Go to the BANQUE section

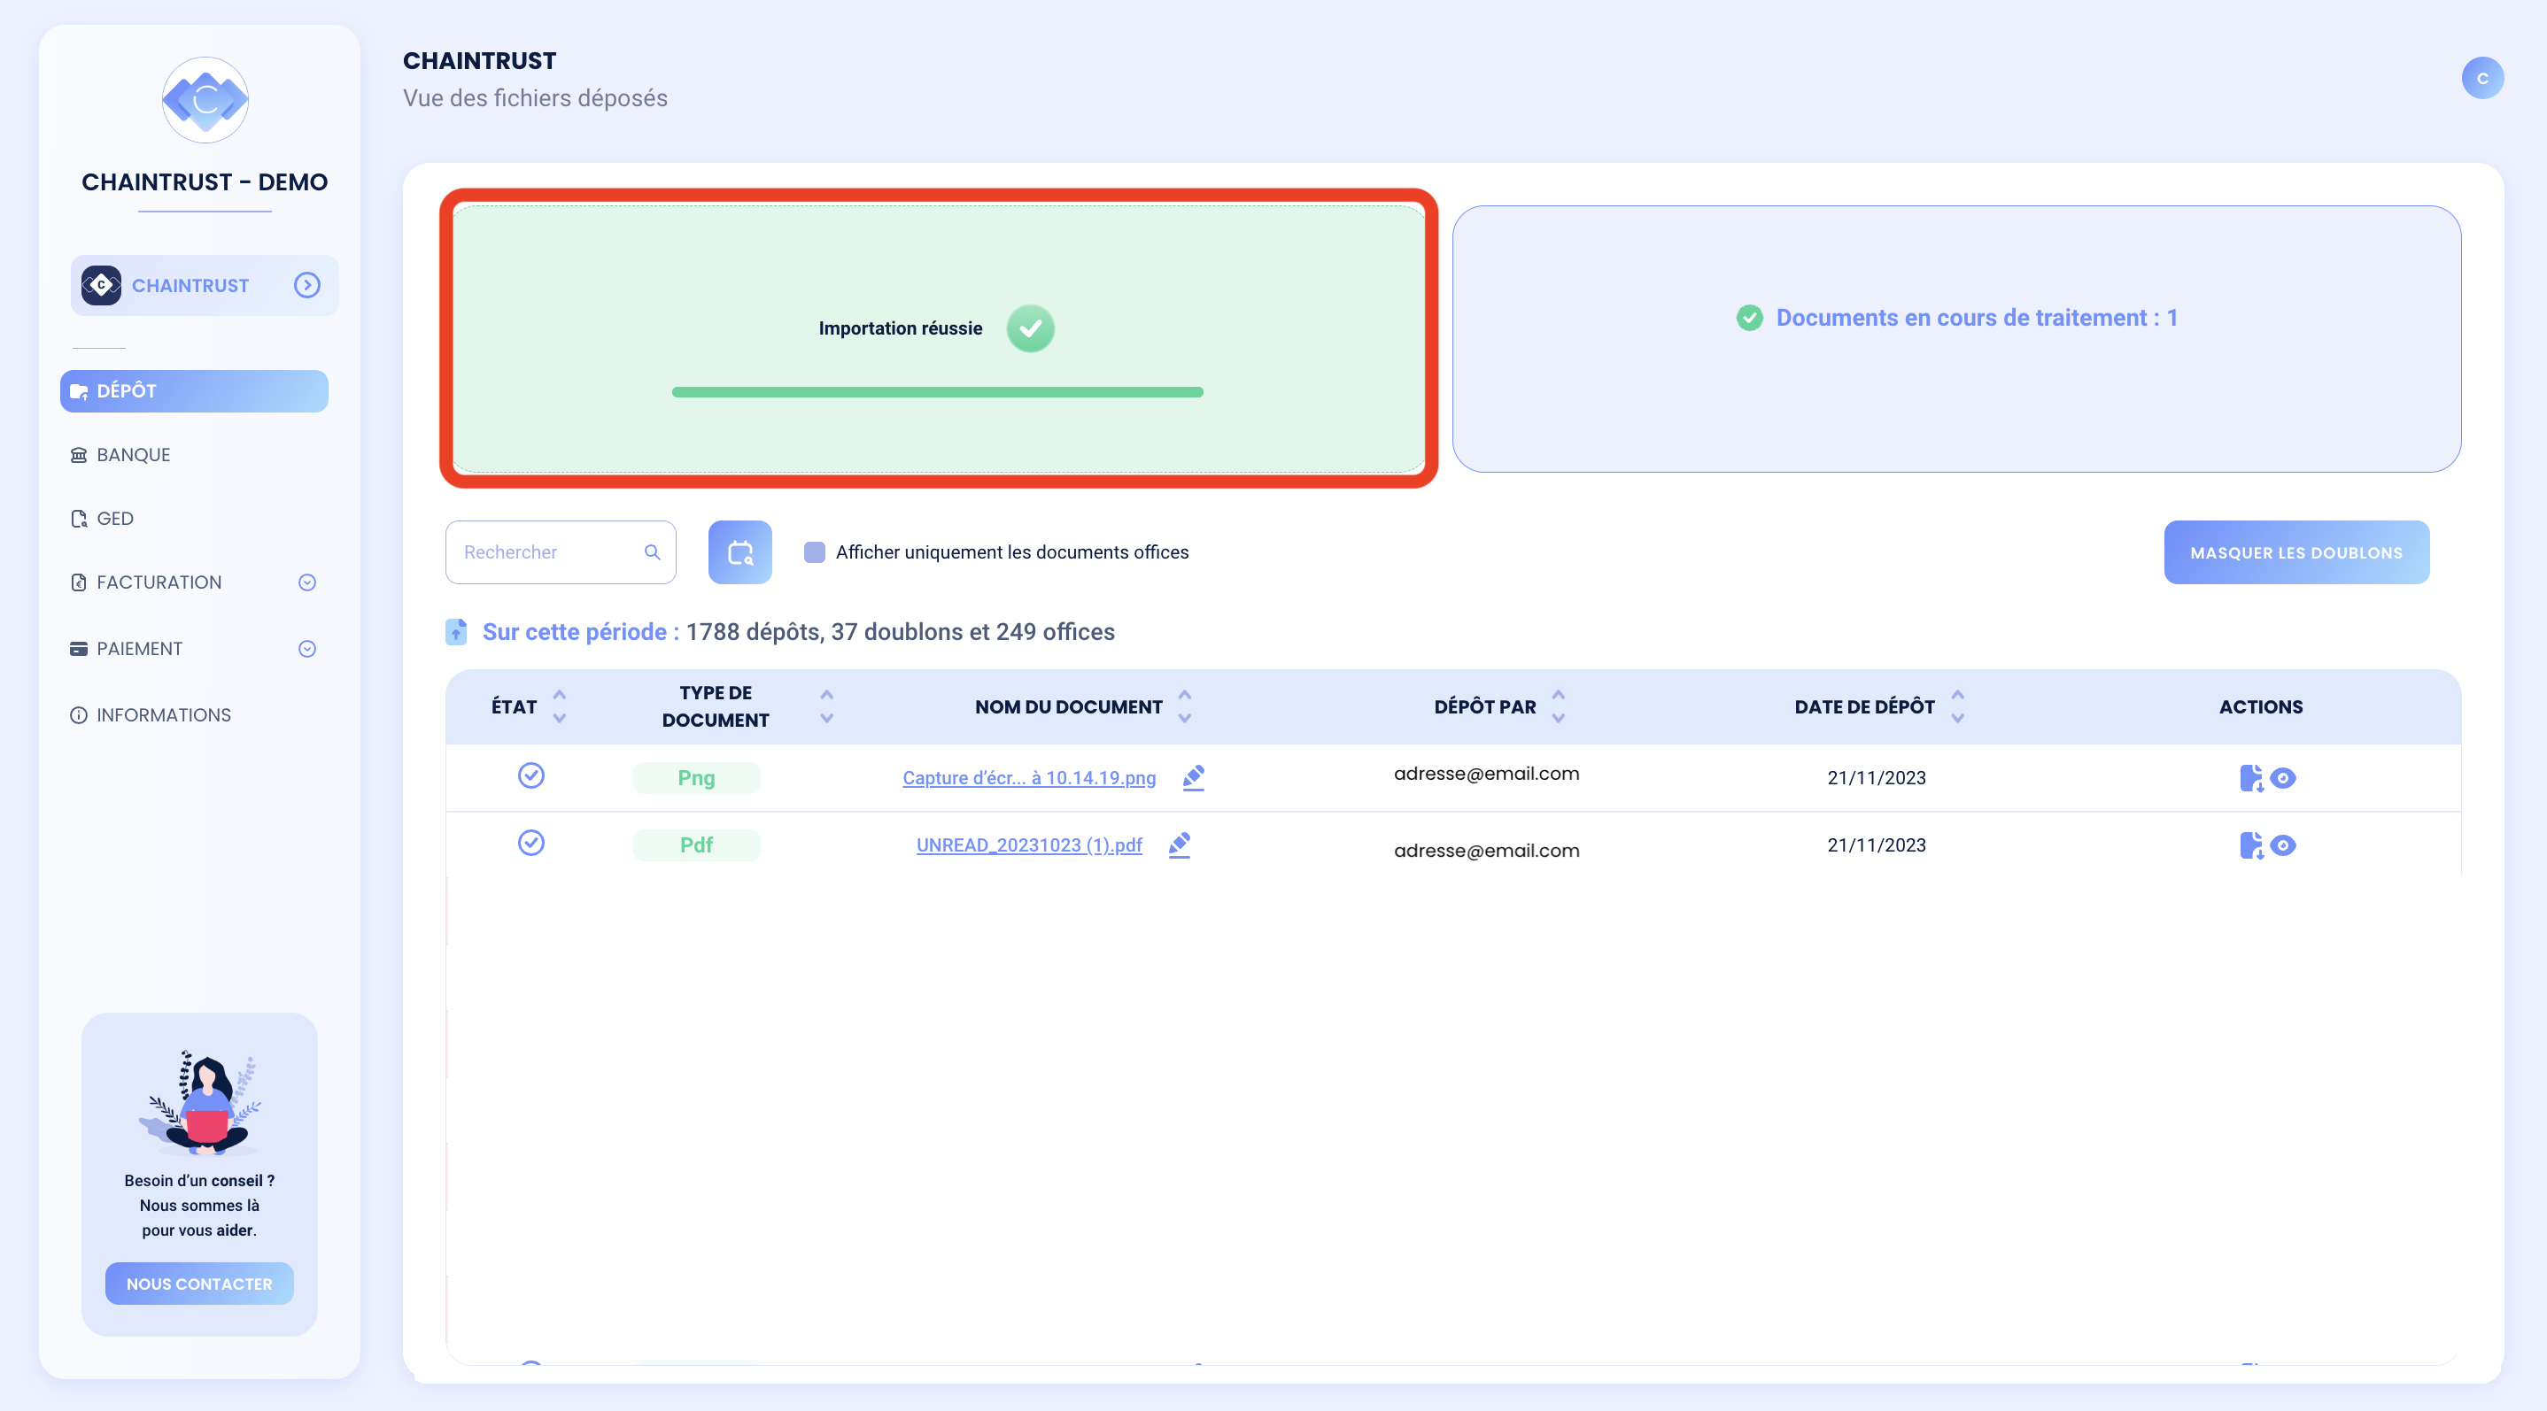tap(134, 454)
